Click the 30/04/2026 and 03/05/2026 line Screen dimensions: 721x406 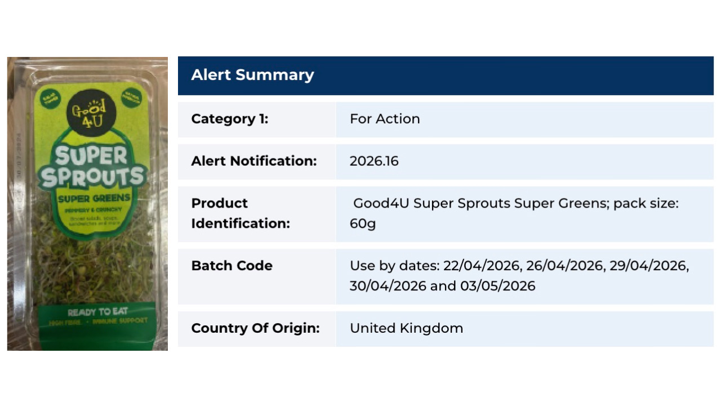click(442, 286)
